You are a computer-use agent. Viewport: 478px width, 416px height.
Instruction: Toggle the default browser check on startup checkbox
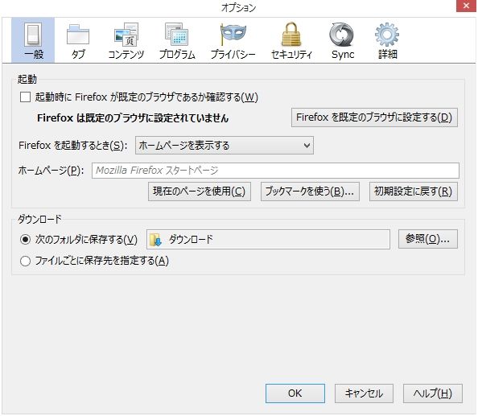[25, 97]
